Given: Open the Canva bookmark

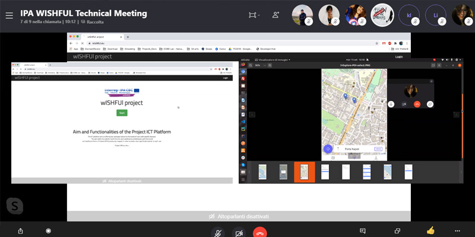Looking at the screenshot, I should [x=220, y=49].
